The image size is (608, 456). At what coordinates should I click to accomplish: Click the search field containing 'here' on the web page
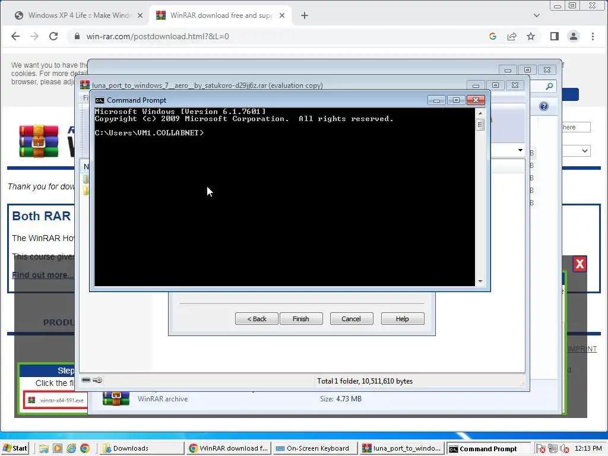point(576,127)
